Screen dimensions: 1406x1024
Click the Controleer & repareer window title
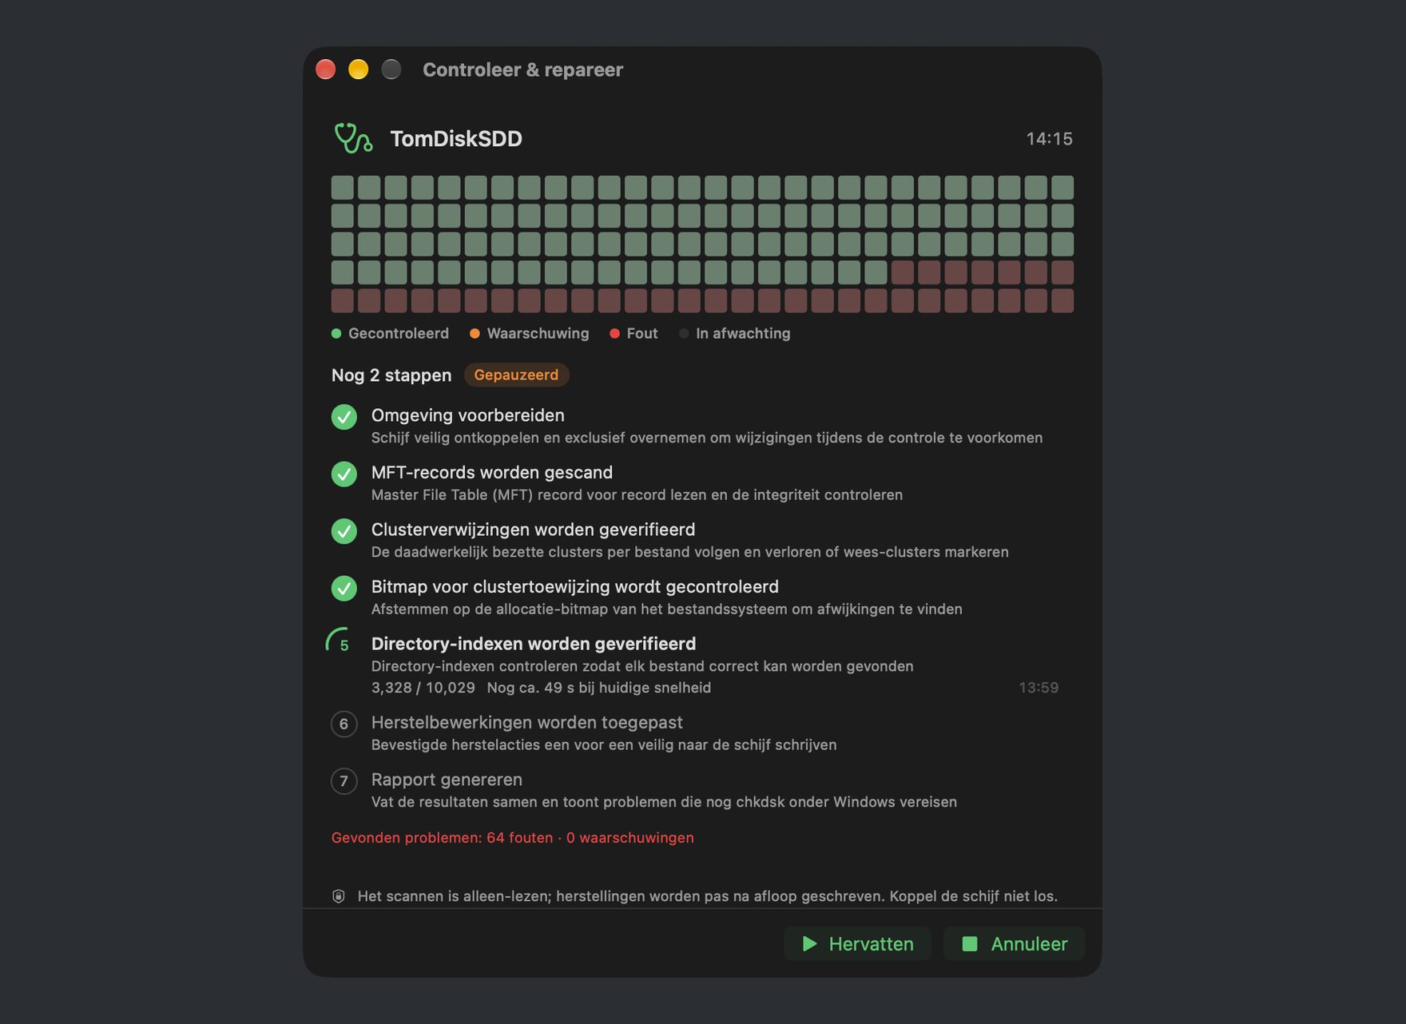(522, 70)
